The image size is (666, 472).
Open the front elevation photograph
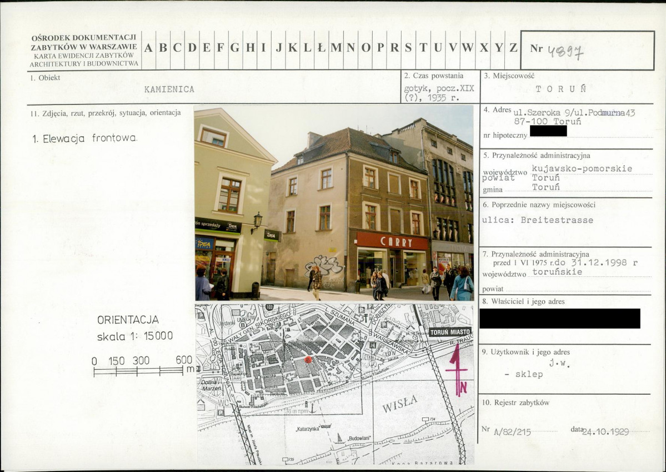(x=334, y=203)
